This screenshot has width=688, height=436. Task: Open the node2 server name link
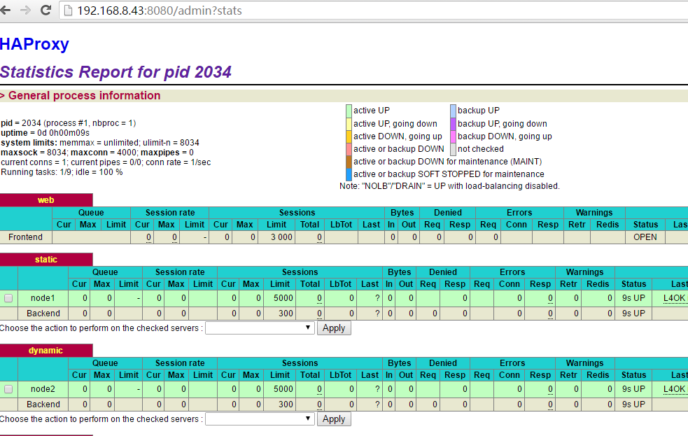pos(43,389)
